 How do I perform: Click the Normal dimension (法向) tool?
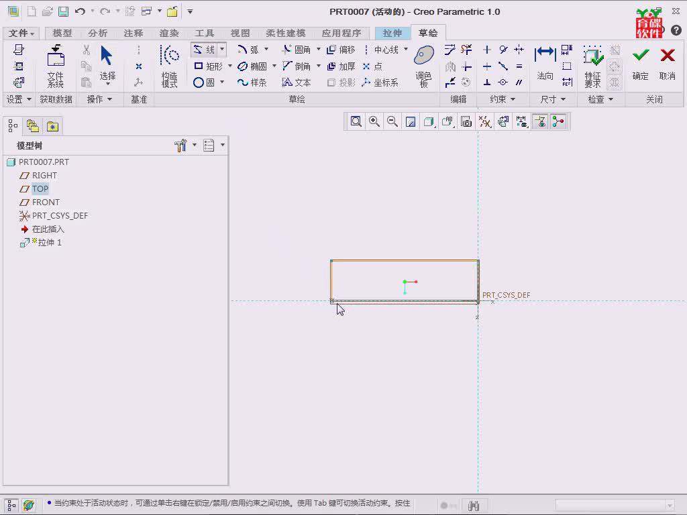545,64
